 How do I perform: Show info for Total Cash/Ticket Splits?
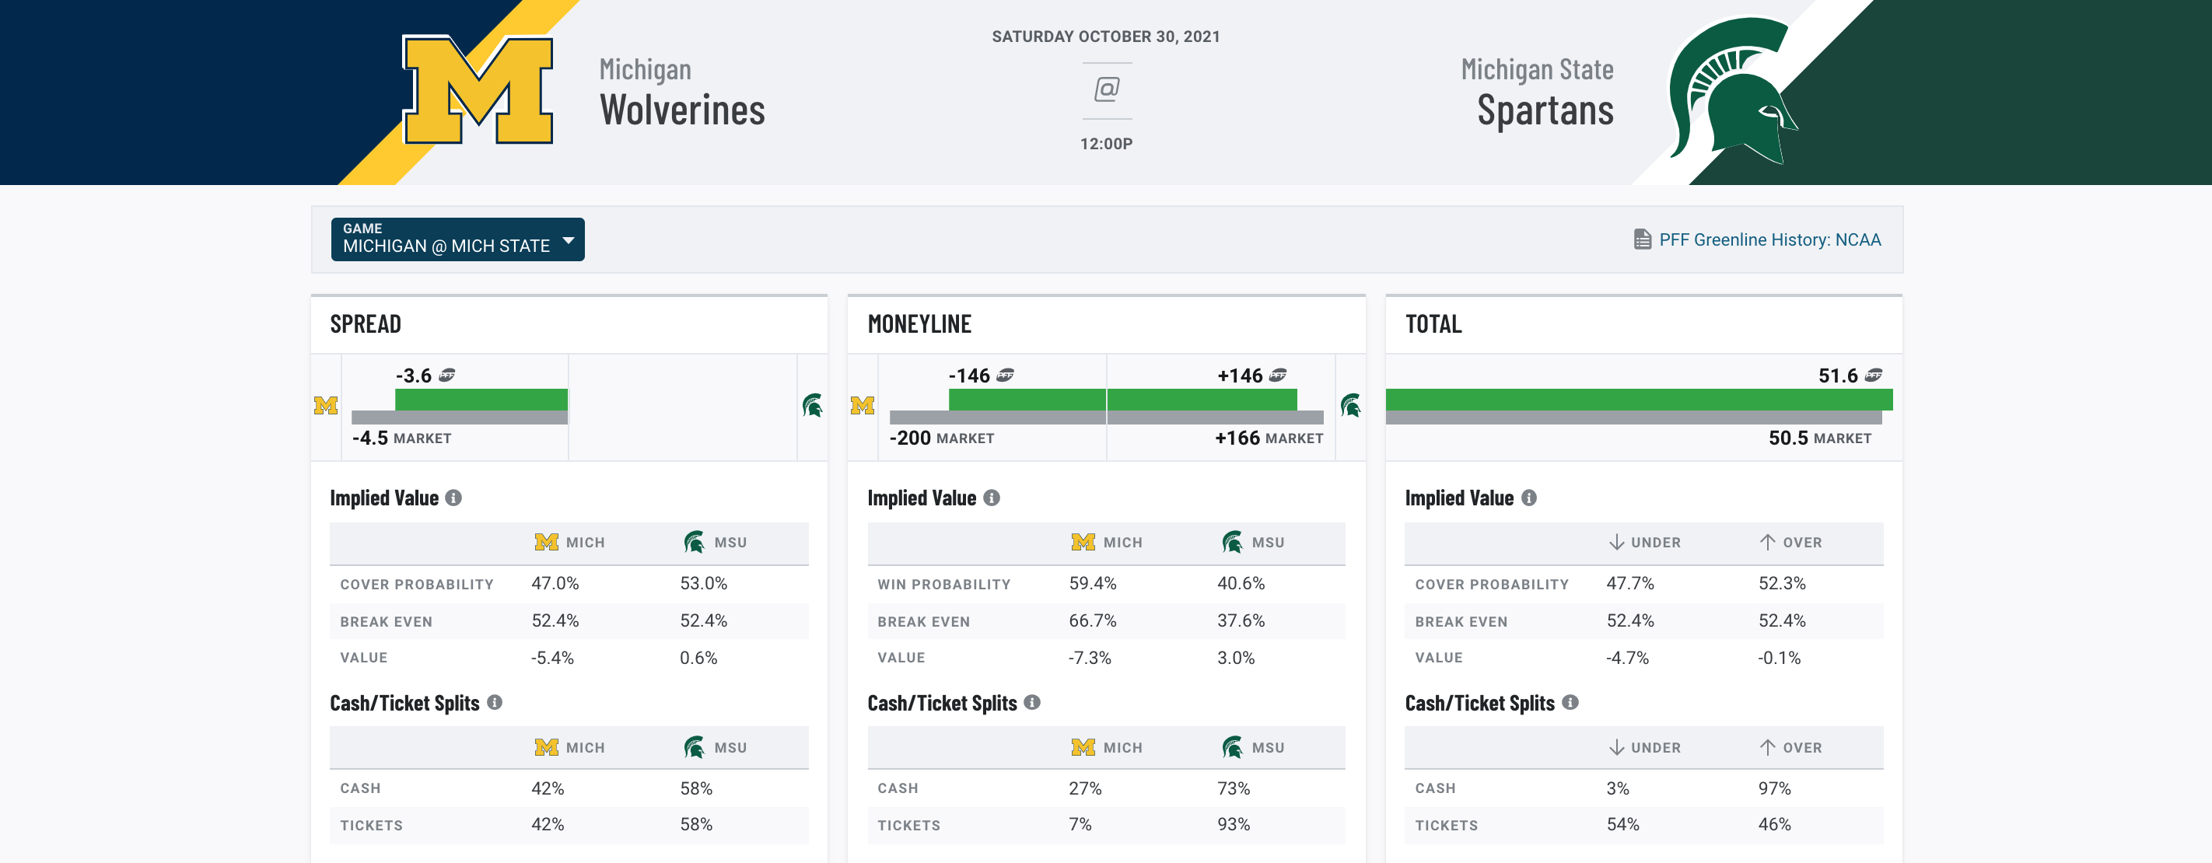click(1570, 702)
